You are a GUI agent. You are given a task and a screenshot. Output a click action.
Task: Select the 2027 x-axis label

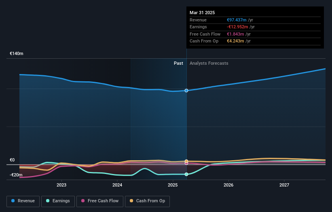click(284, 185)
